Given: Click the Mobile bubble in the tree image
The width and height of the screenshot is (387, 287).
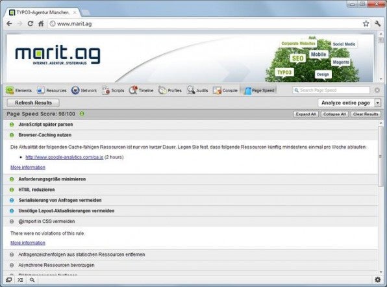Looking at the screenshot, I should coord(318,55).
